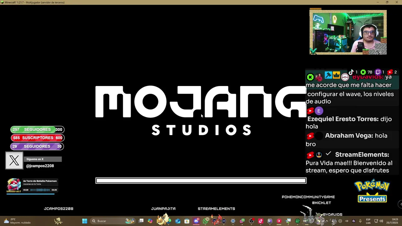Open the purple SA taskbar icon
The height and width of the screenshot is (226, 402).
point(270,221)
